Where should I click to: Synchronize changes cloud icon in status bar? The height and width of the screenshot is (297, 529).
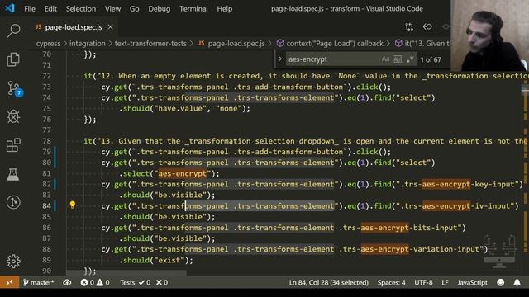tap(67, 282)
